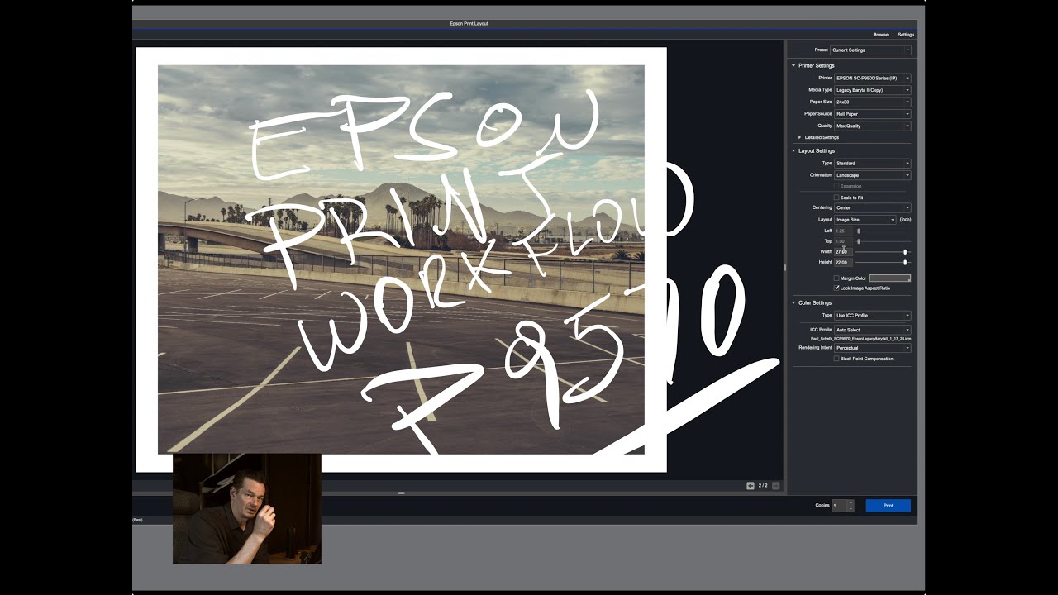Go to the next page arrow
This screenshot has width=1058, height=595.
pyautogui.click(x=775, y=486)
